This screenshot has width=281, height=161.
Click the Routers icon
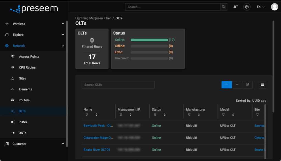pyautogui.click(x=12, y=100)
